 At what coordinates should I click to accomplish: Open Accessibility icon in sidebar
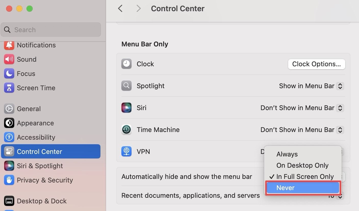9,137
